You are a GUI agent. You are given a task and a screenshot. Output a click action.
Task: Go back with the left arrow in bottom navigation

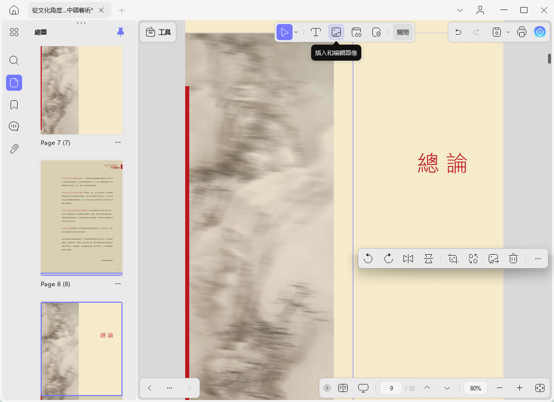[150, 388]
